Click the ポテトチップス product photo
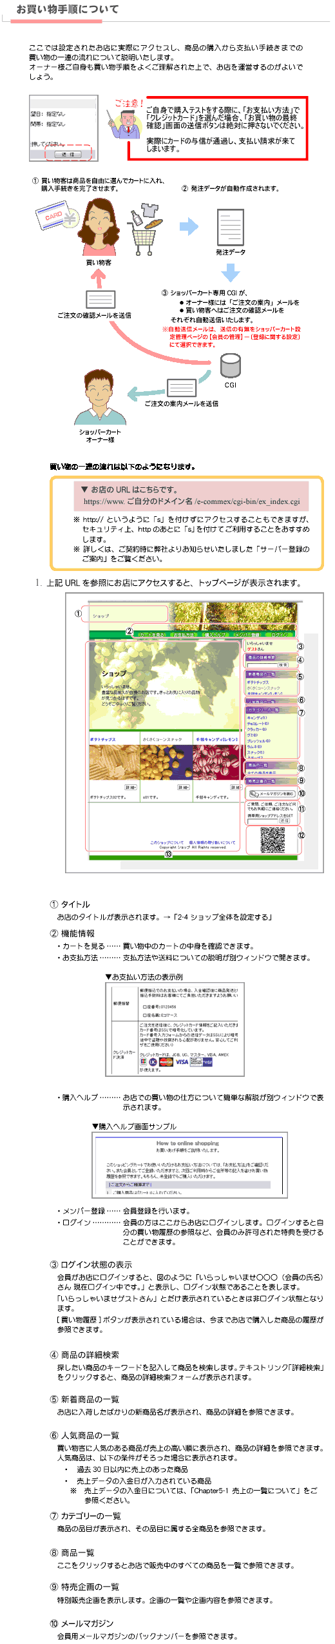This screenshot has height=1644, width=335. (114, 762)
